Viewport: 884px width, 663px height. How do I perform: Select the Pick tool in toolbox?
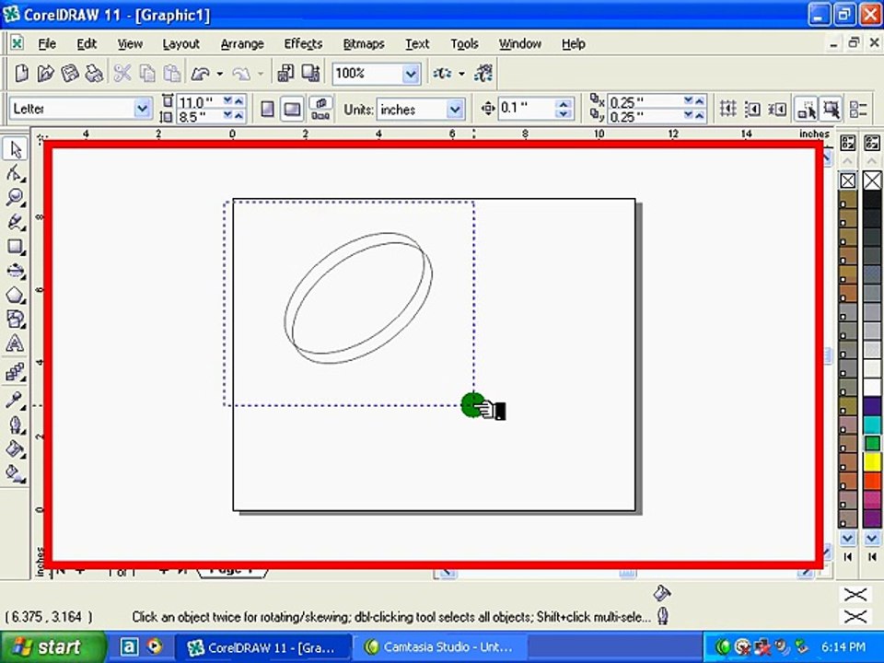(15, 149)
